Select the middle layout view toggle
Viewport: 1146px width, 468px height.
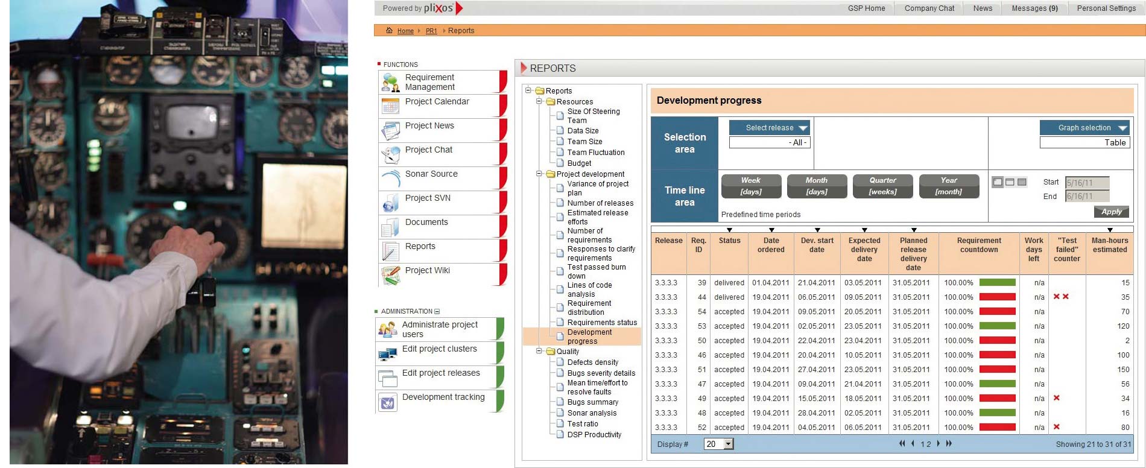click(x=1010, y=182)
